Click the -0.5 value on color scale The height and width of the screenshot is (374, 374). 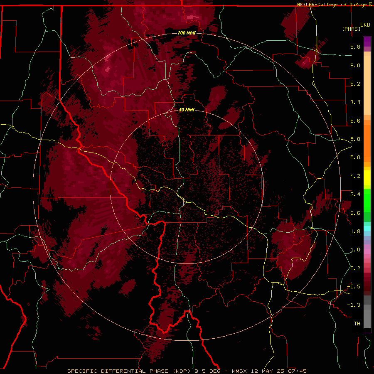tap(354, 287)
